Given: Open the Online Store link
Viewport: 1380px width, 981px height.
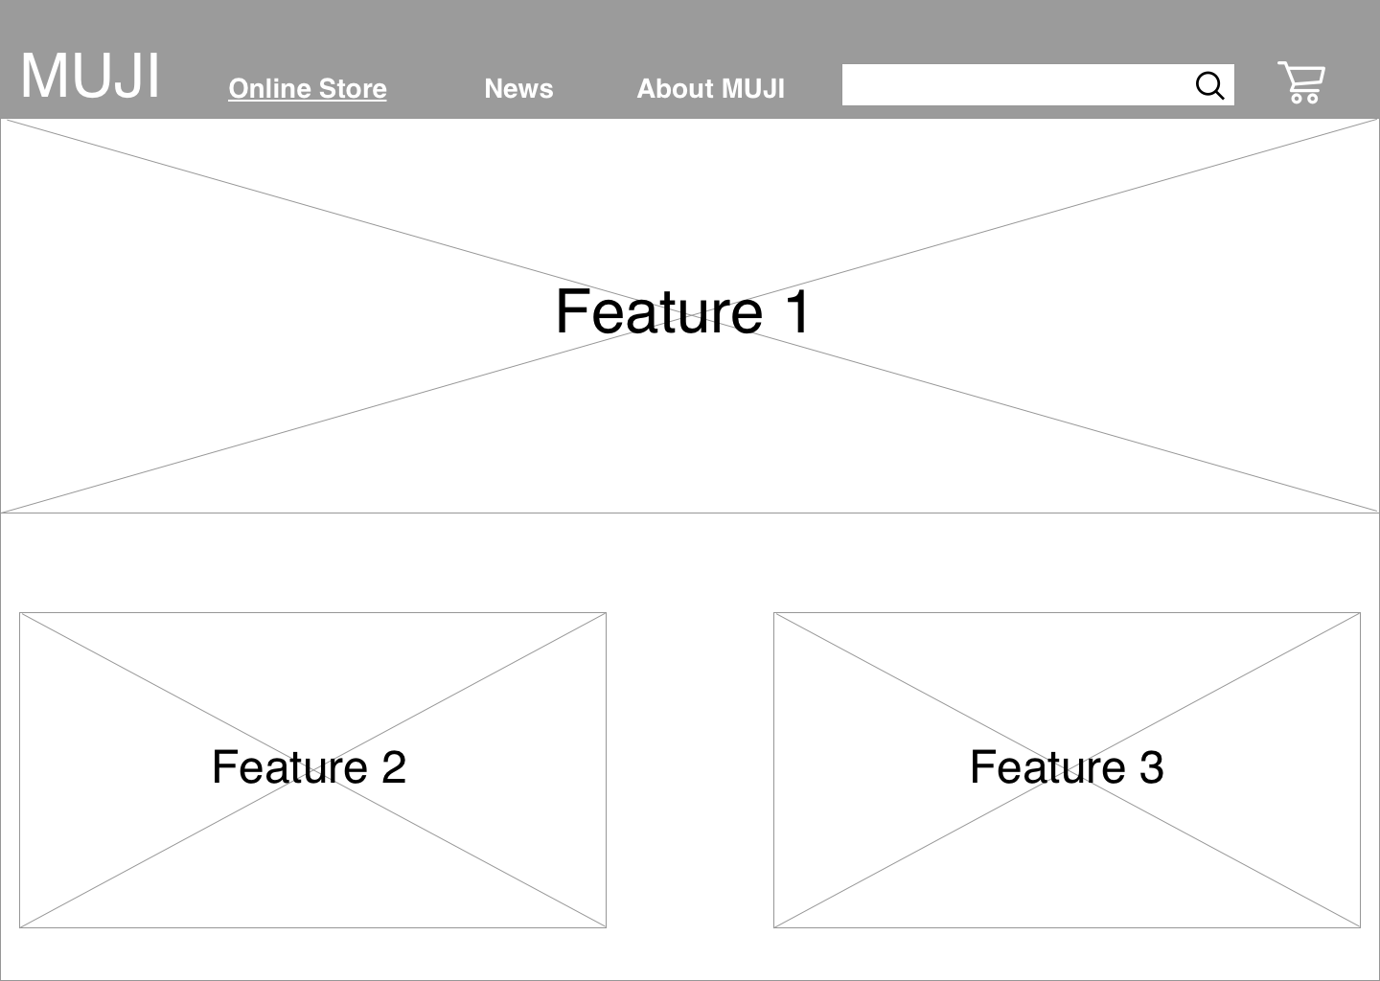Looking at the screenshot, I should (x=308, y=88).
